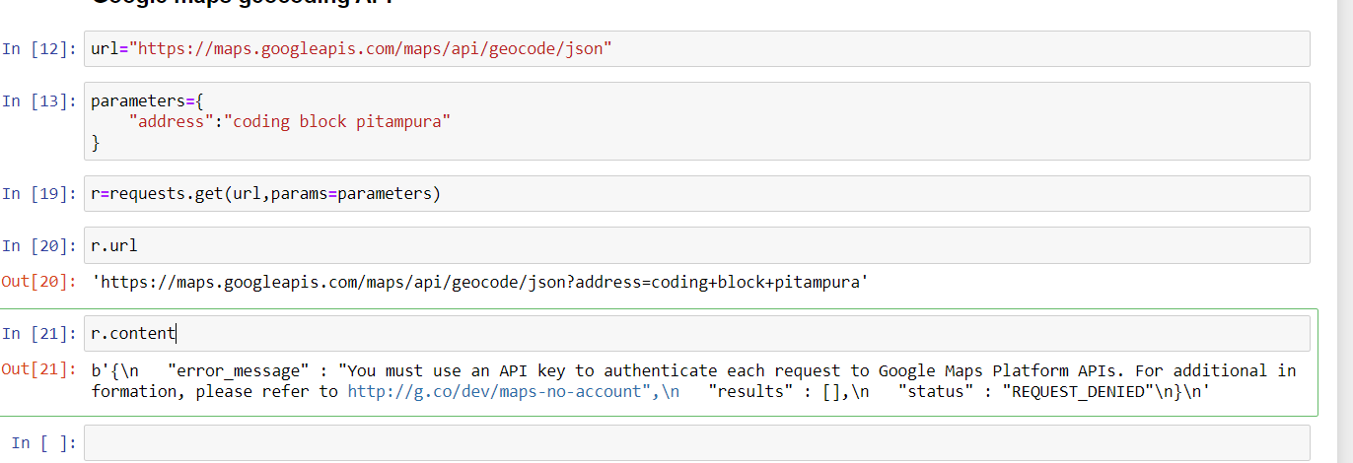Click the url assignment code cell
The width and height of the screenshot is (1353, 463).
coord(696,48)
